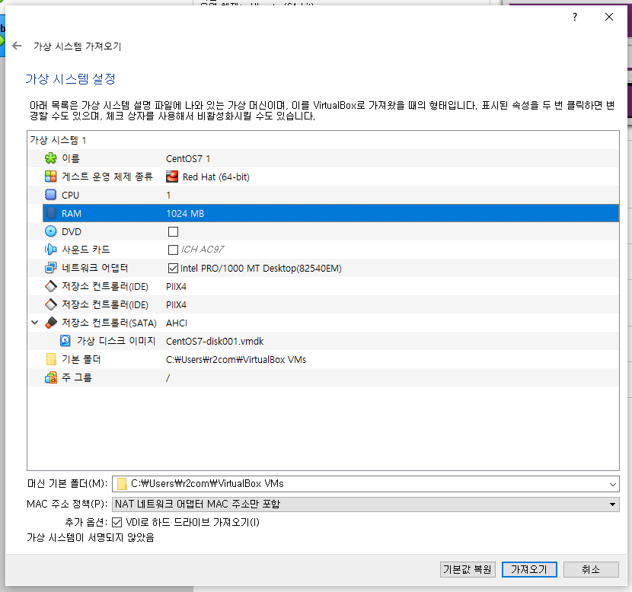Click the green clover name icon
The height and width of the screenshot is (592, 632).
click(x=51, y=158)
